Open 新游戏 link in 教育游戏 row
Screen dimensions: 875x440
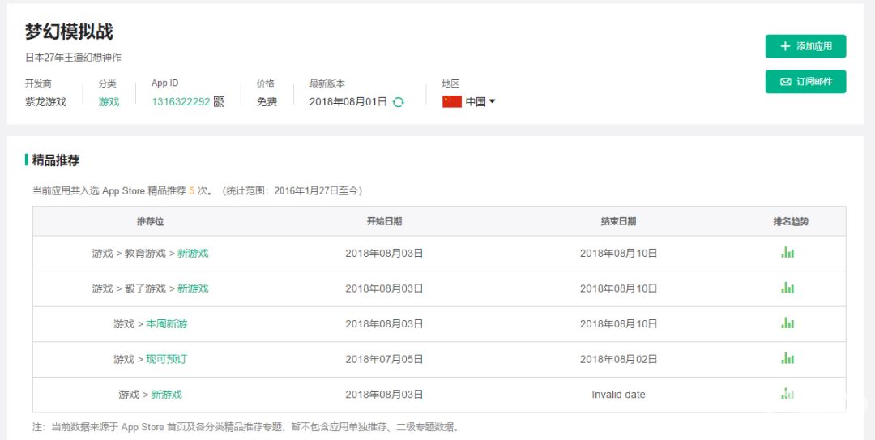(x=193, y=253)
